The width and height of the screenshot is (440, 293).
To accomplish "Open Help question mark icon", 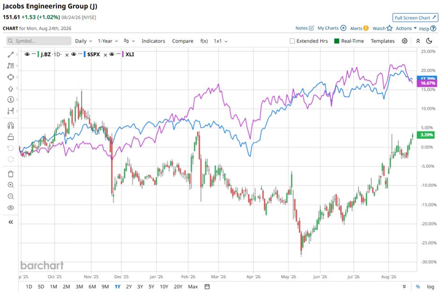I will click(433, 29).
